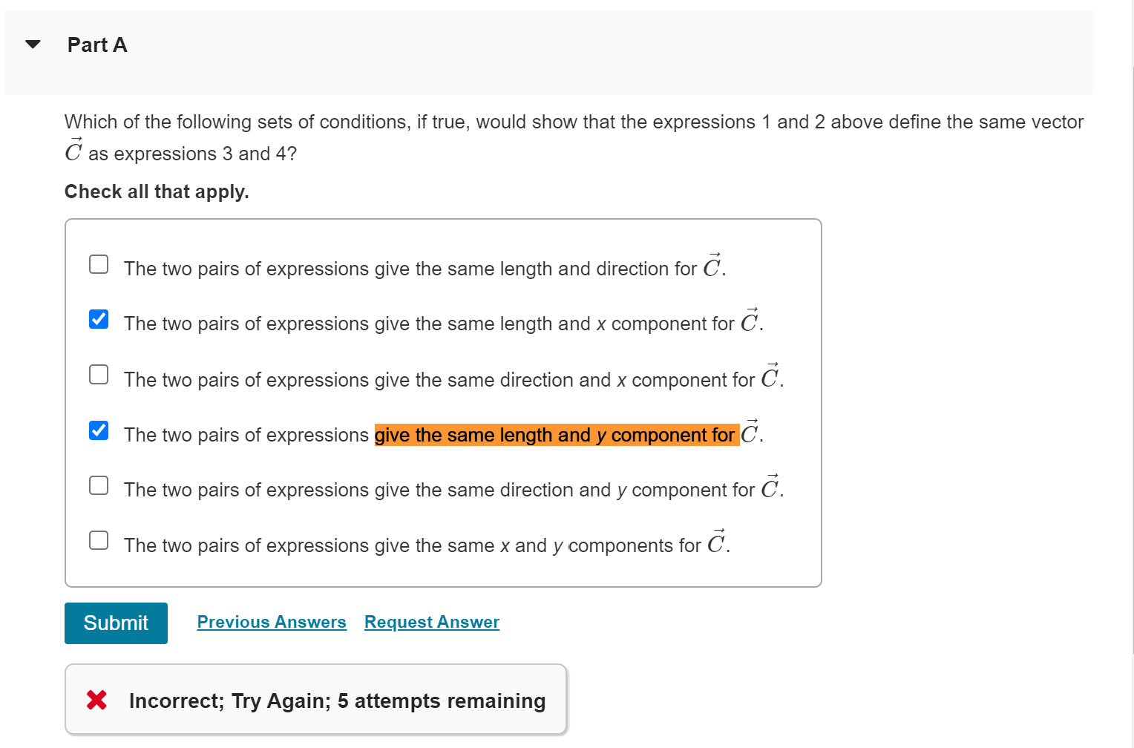Select the bold 'Check all that apply' text
Screen dimensions: 1134x748
point(156,191)
